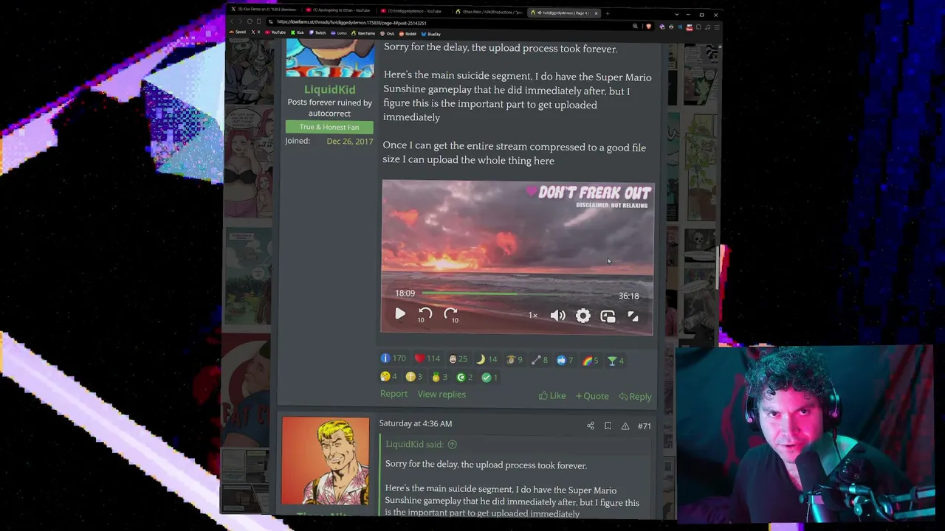Image resolution: width=945 pixels, height=531 pixels.
Task: Click the stick reaction with 8
Action: tap(540, 360)
